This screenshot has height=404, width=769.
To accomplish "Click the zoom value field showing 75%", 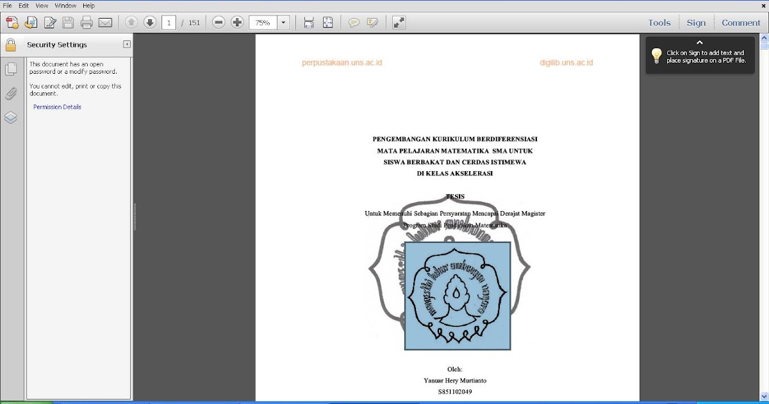I will (263, 22).
